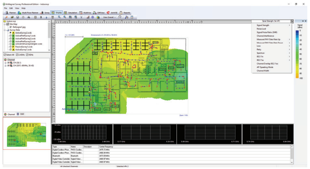Click the multicolor heatmap icon in toolbar

98,17
